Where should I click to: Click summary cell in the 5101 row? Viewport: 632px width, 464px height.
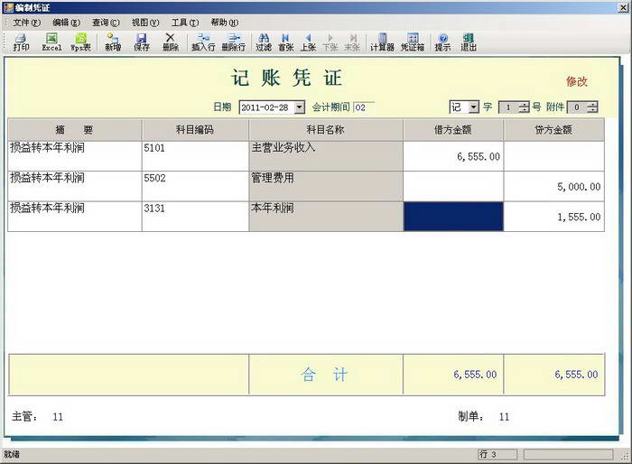75,155
